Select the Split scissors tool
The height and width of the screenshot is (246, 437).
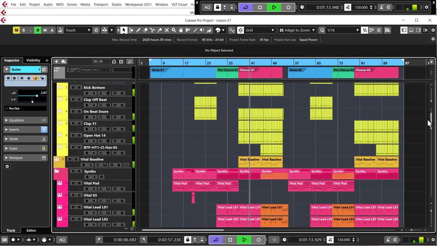[153, 30]
